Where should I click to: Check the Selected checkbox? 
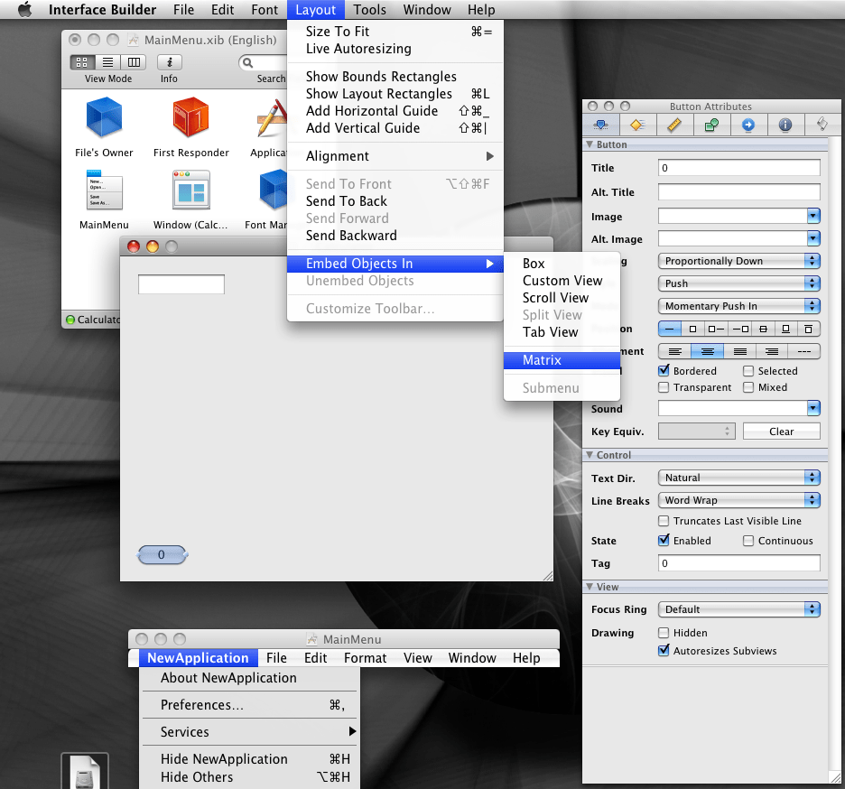pos(748,371)
